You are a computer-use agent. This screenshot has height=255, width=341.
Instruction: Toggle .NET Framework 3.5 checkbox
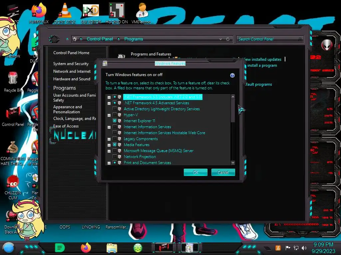pos(115,97)
